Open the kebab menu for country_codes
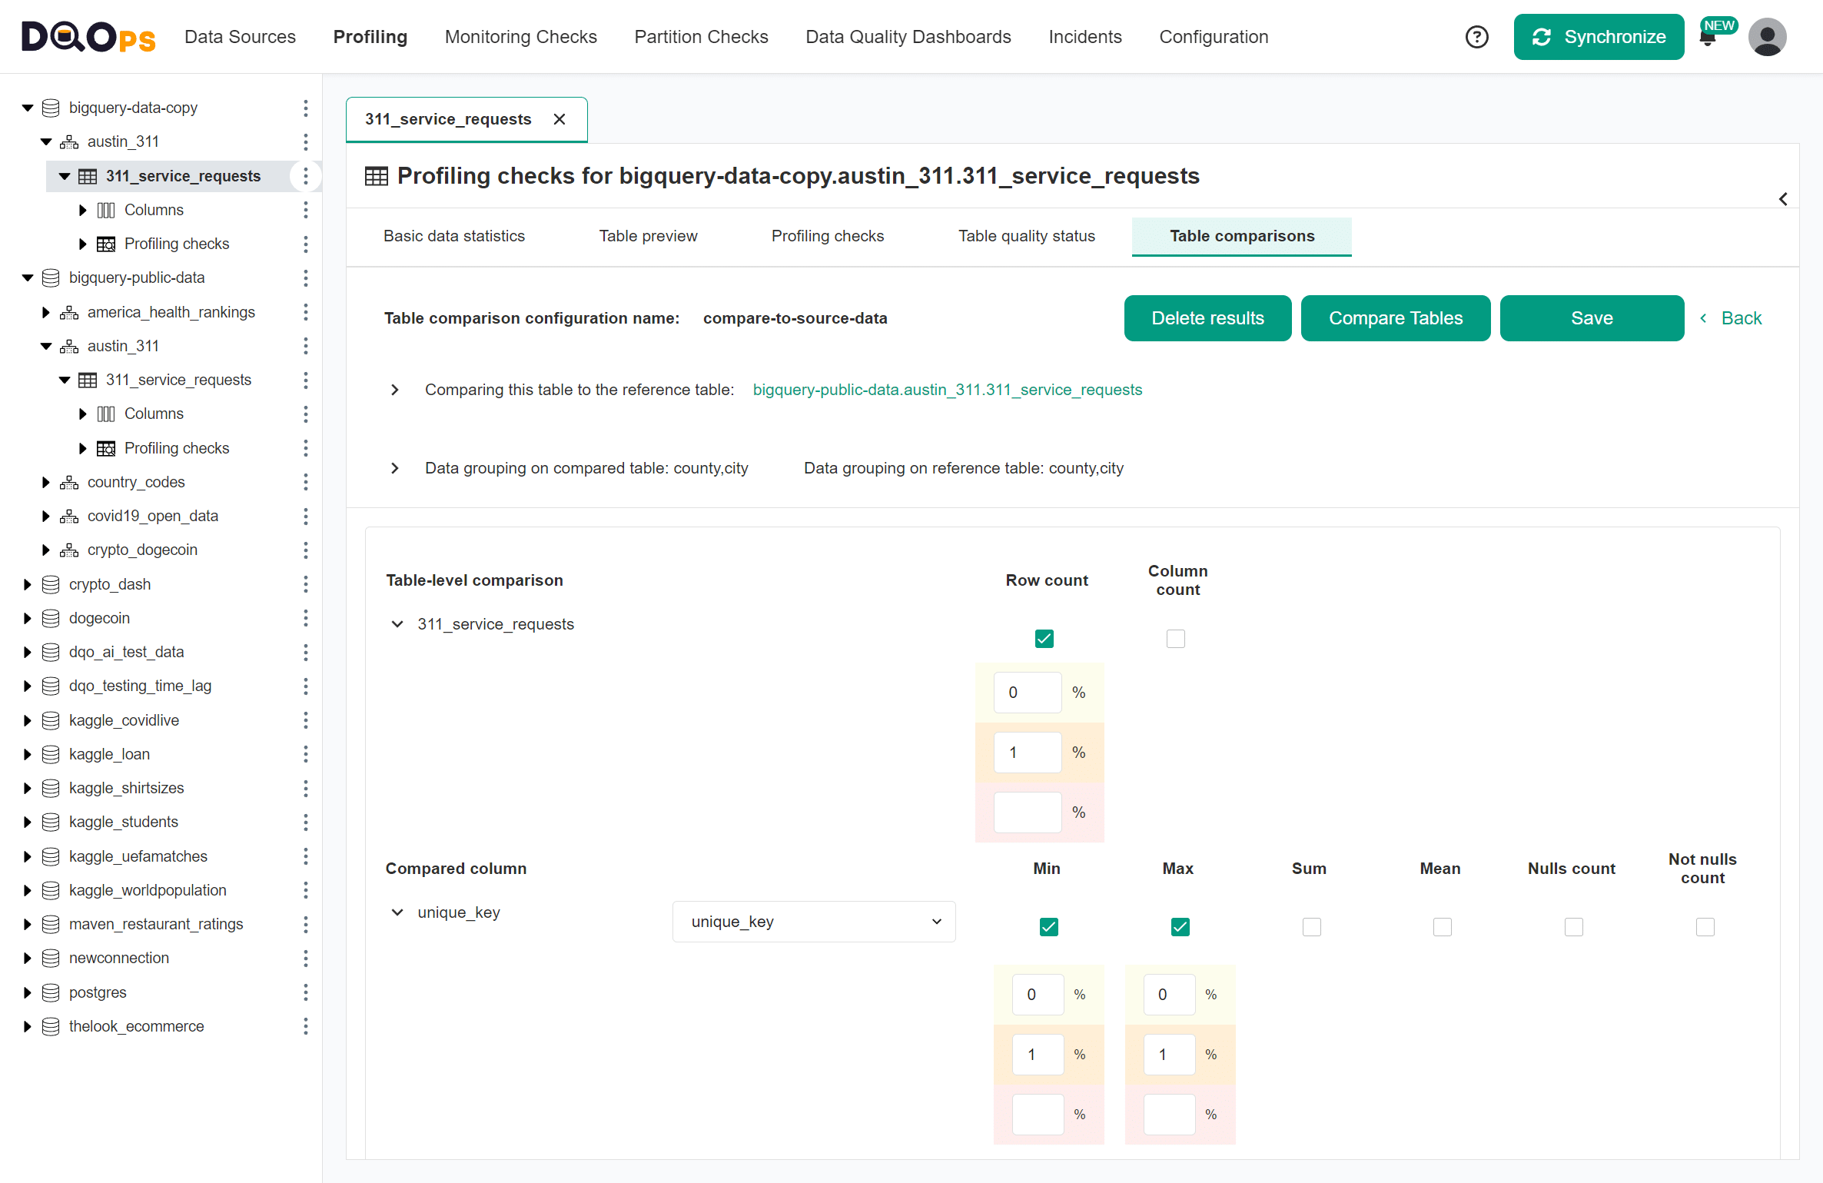 (305, 482)
